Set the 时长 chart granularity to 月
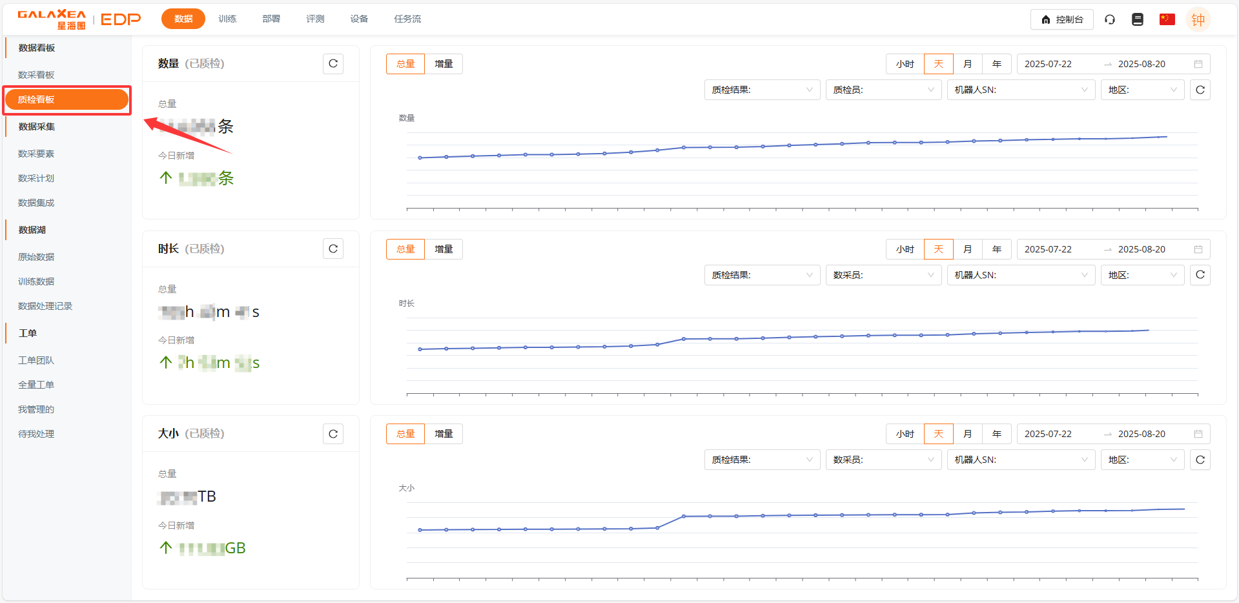The image size is (1239, 603). (x=967, y=249)
